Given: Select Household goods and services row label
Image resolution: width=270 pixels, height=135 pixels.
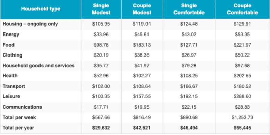Looking at the screenshot, I should [38, 66].
